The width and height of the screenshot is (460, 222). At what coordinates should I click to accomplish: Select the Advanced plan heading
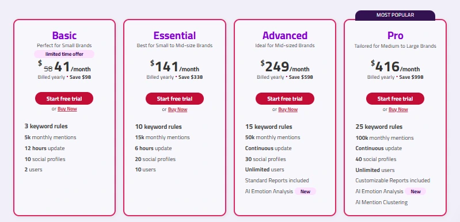coord(285,36)
